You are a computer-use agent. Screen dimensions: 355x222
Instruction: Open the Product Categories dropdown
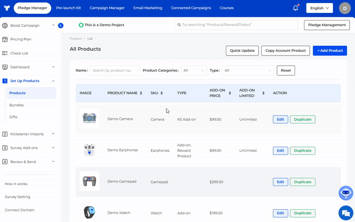pos(193,70)
